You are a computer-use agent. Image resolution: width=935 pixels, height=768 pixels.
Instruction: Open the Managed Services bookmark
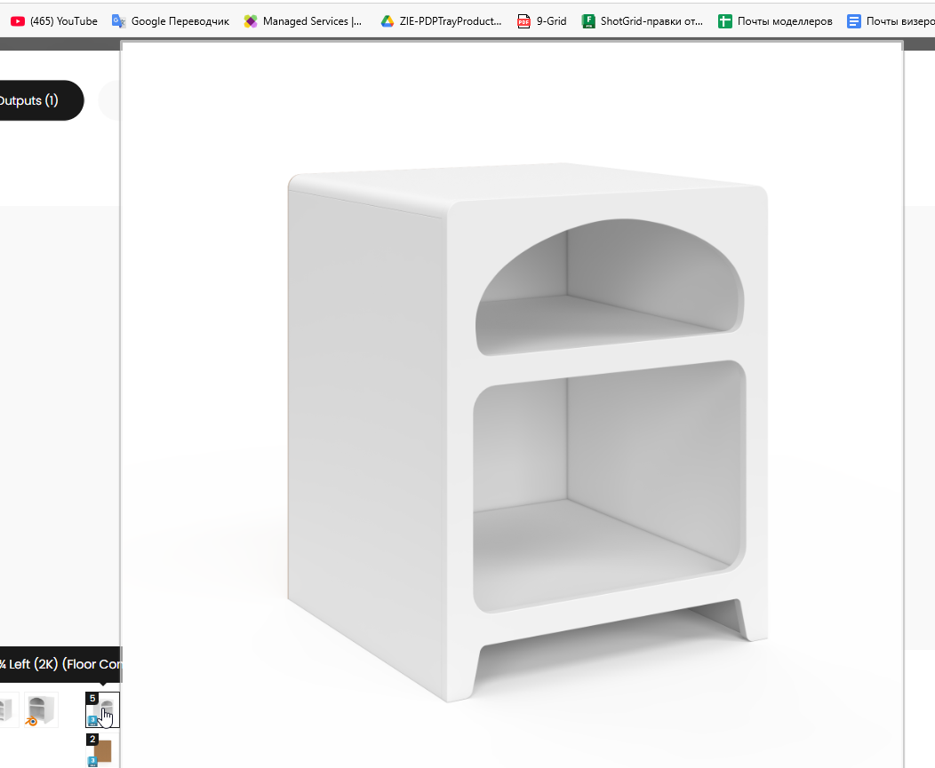[x=303, y=21]
